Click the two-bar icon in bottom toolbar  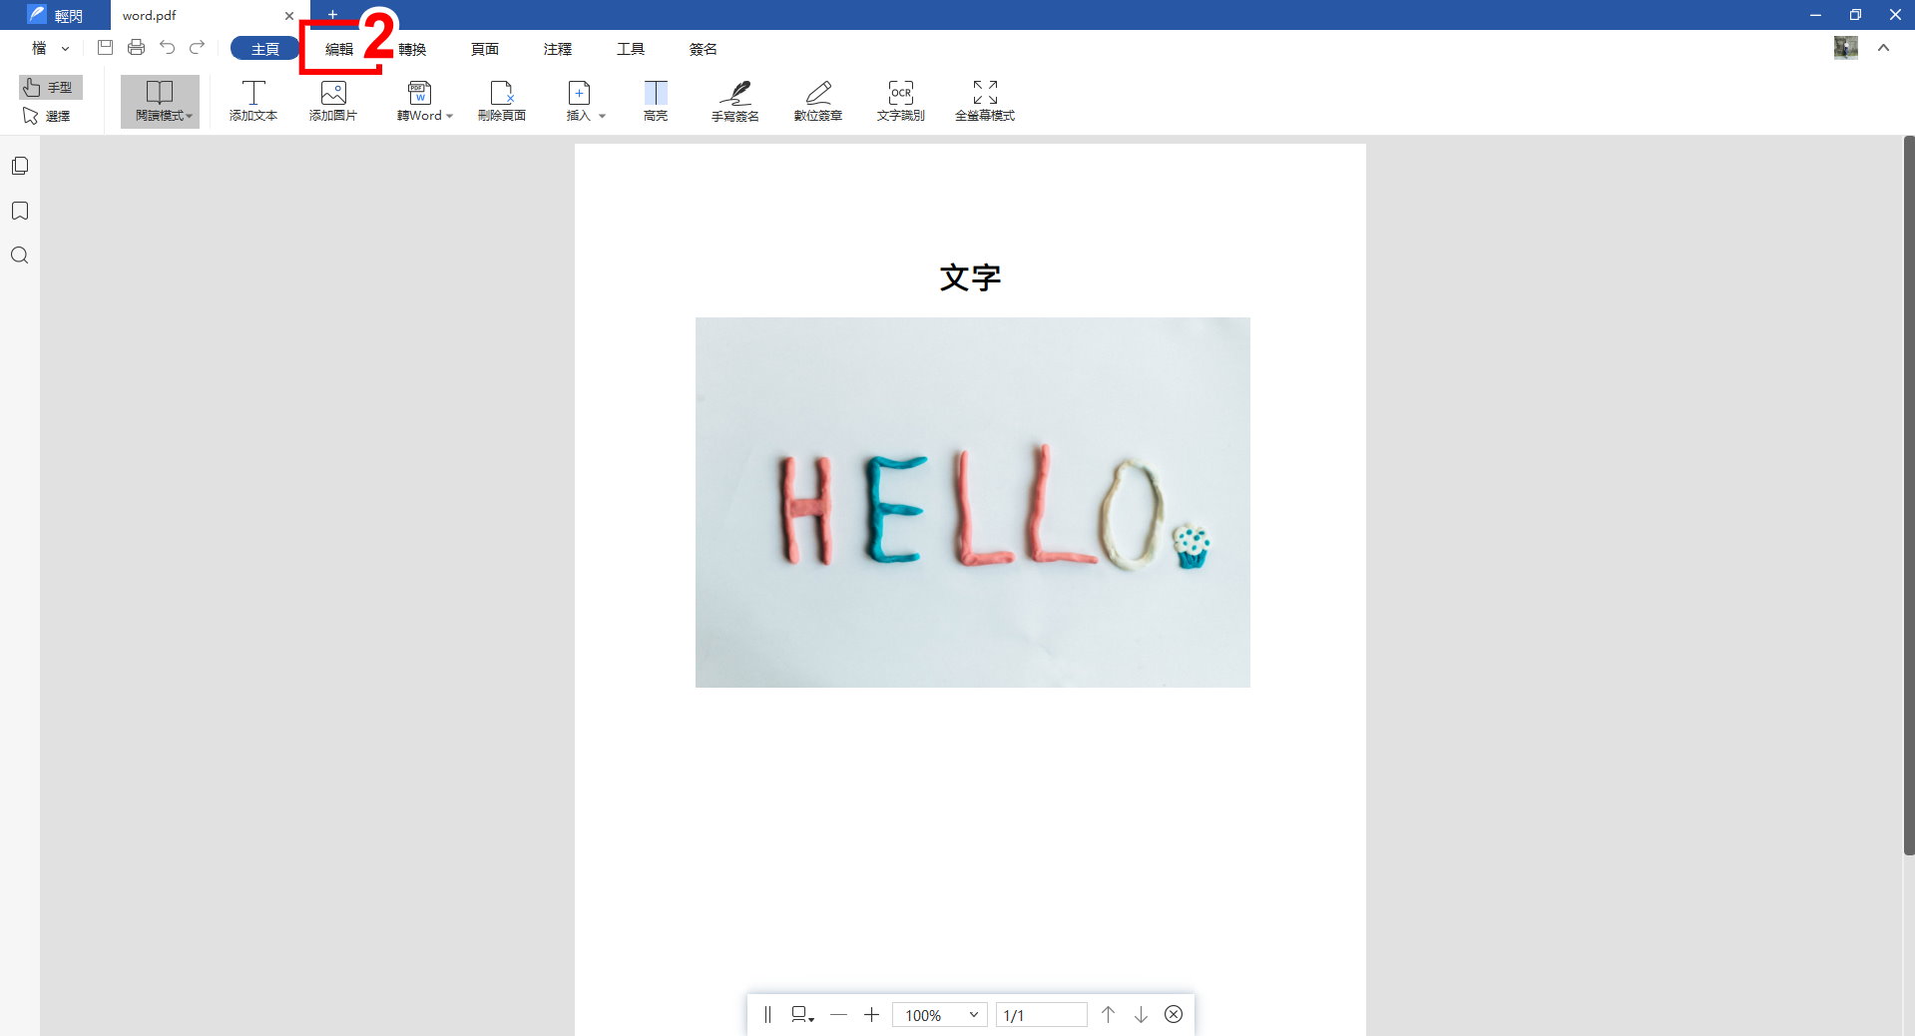(x=767, y=1015)
